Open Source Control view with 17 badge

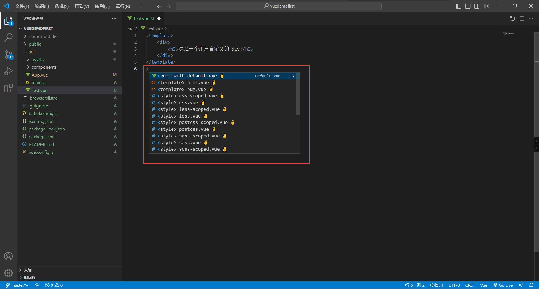(x=8, y=54)
